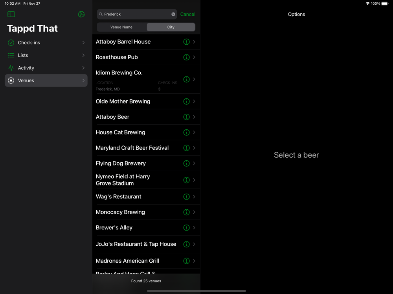Select JoJo's Restaurant & Tap House

tap(146, 244)
